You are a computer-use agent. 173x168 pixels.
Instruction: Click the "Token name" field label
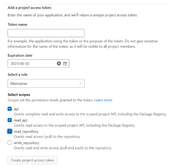[x=17, y=24]
